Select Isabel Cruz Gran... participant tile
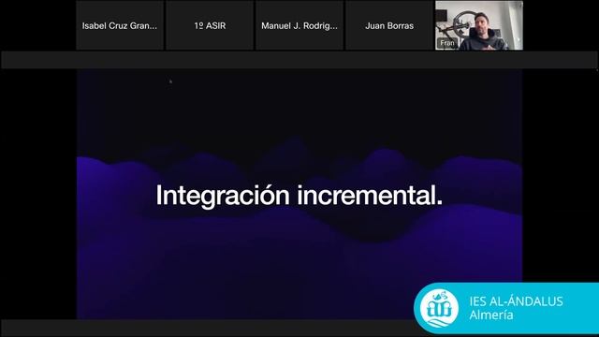Screen dimensions: 599x337 coord(120,25)
